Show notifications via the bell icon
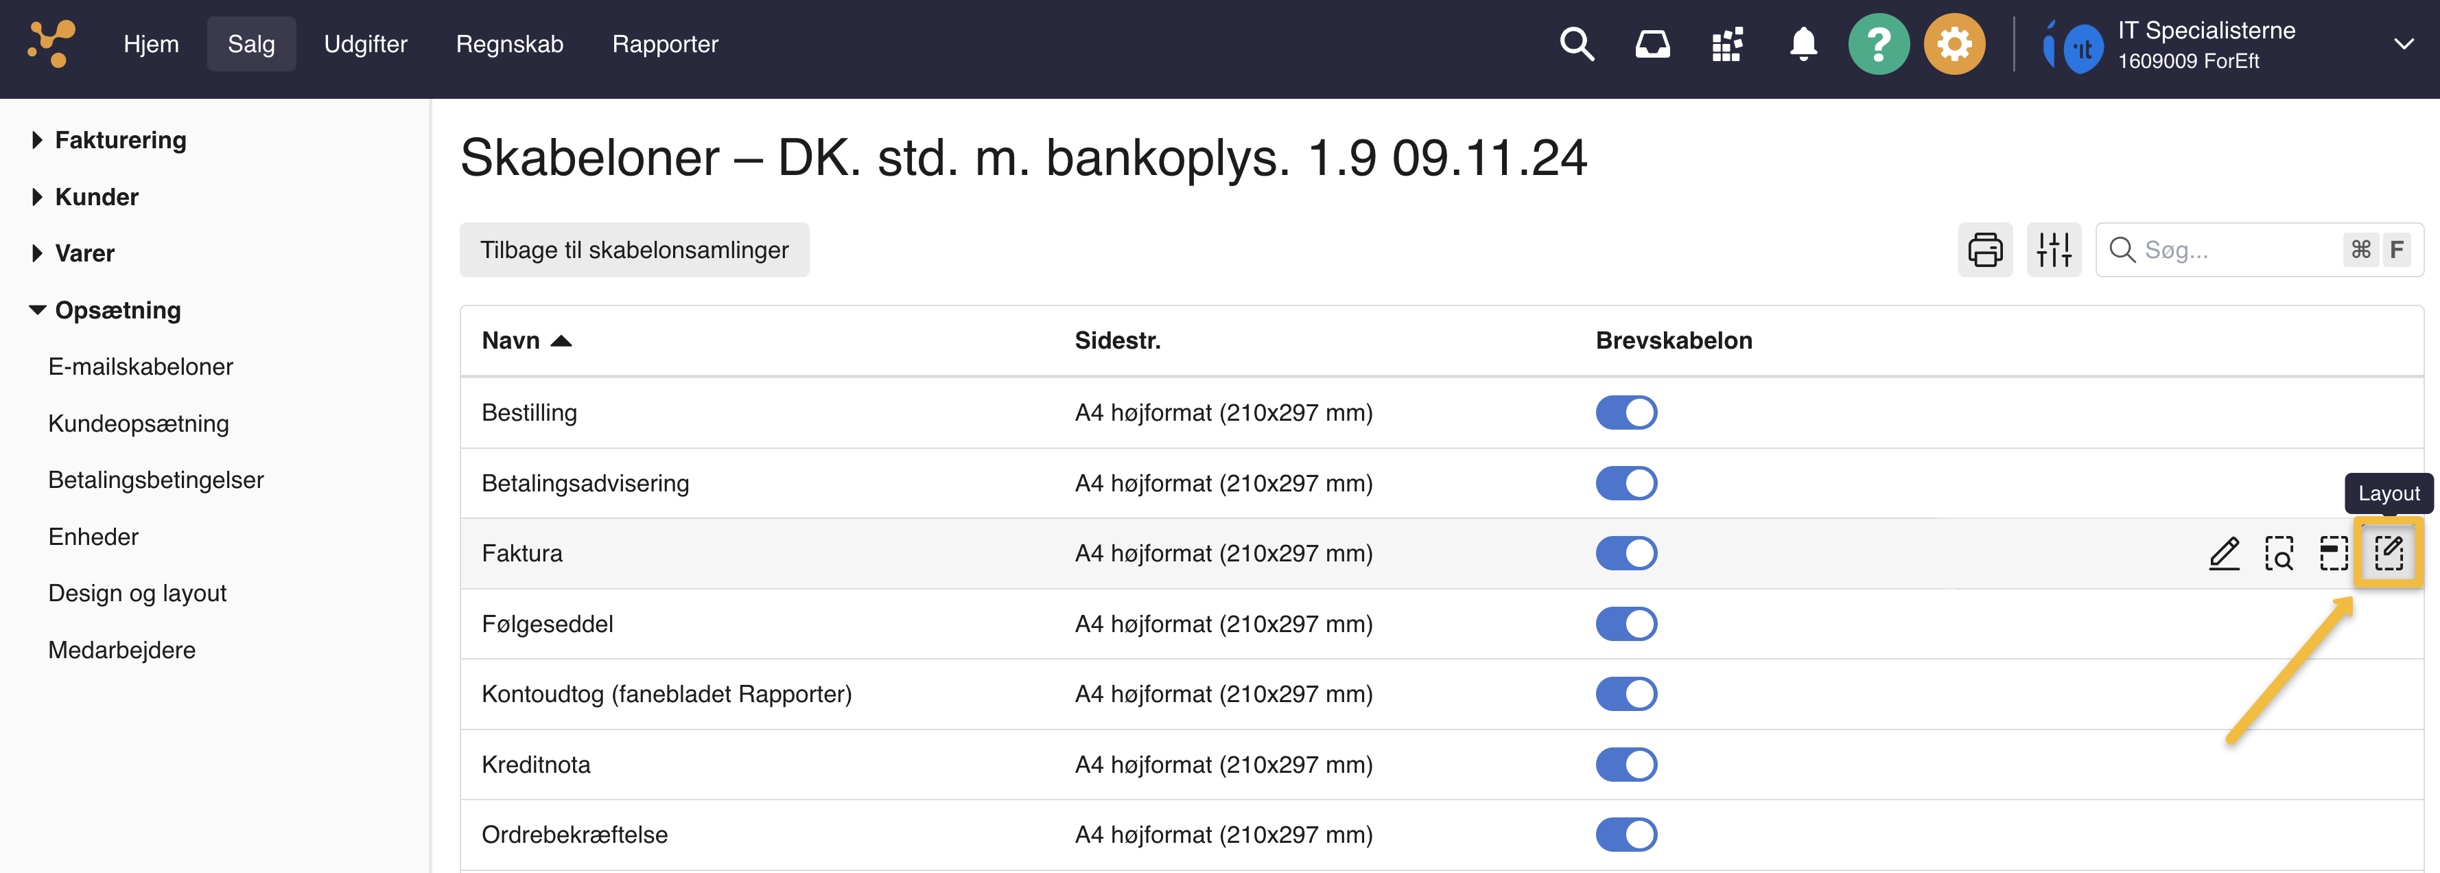Screen dimensions: 2440x873 tap(1803, 45)
